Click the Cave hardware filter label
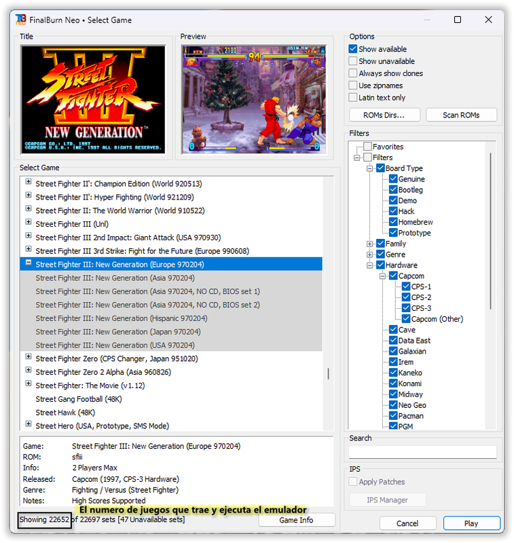514x543 pixels. pyautogui.click(x=407, y=330)
